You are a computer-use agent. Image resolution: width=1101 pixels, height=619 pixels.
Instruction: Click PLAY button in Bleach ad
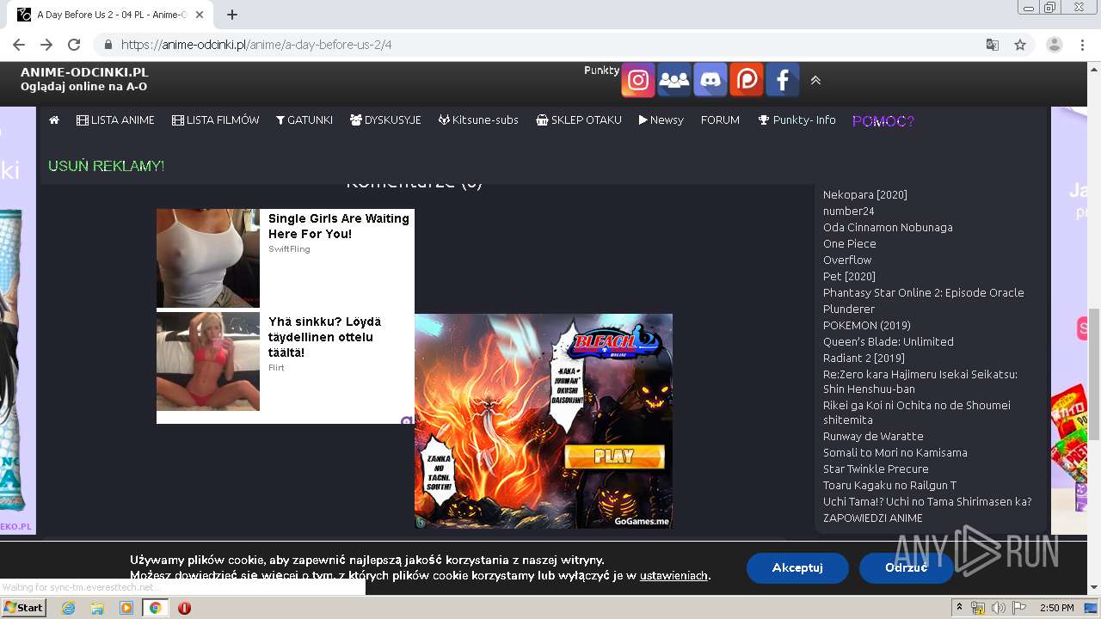coord(614,457)
